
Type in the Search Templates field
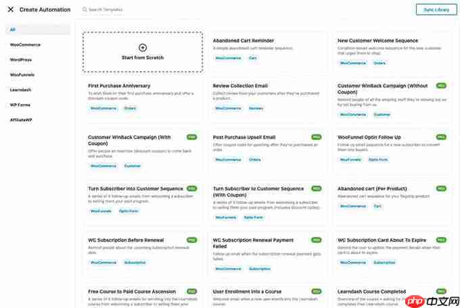click(x=135, y=9)
